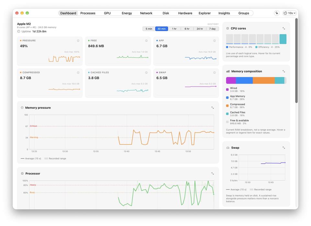This screenshot has width=311, height=226.
Task: Click the Apple M2 title
Action: 24,24
